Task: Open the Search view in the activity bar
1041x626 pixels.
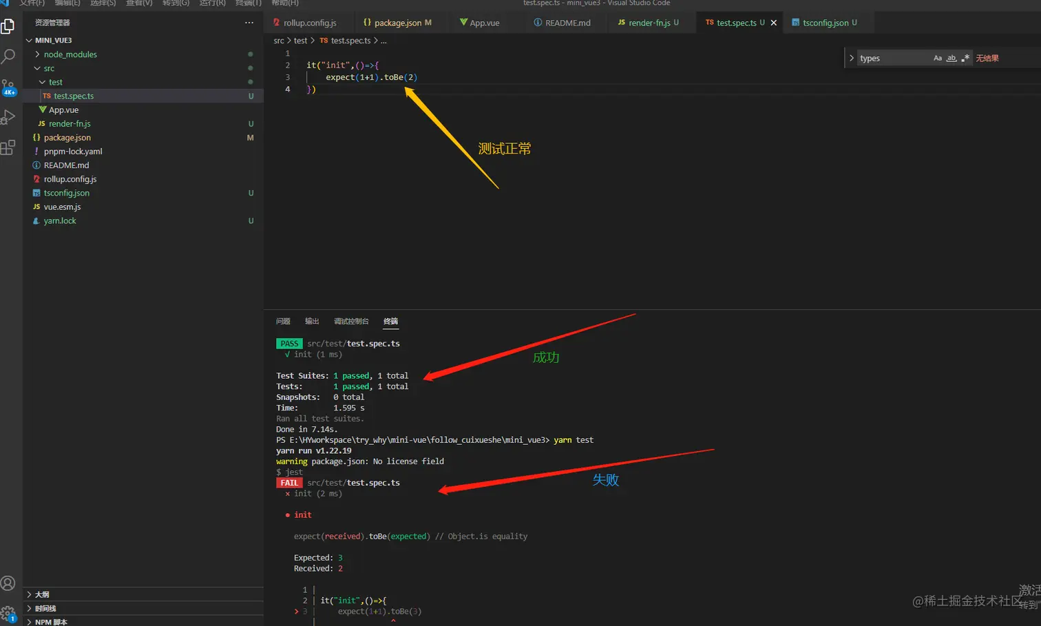Action: [x=8, y=56]
